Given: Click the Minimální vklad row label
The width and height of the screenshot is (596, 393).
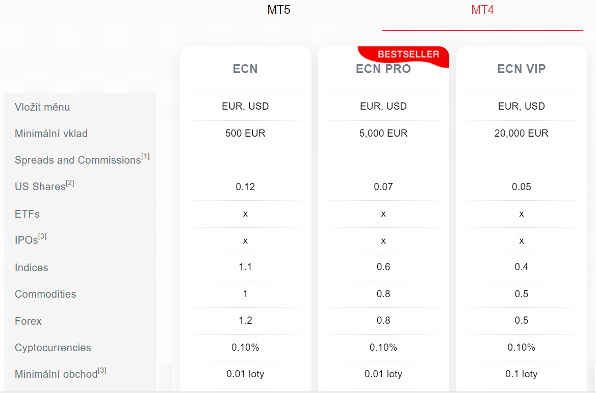Looking at the screenshot, I should pyautogui.click(x=51, y=134).
